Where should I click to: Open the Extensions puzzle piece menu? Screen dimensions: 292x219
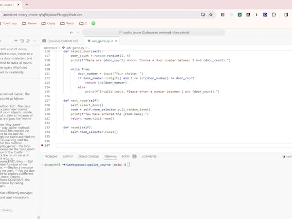pos(274,15)
